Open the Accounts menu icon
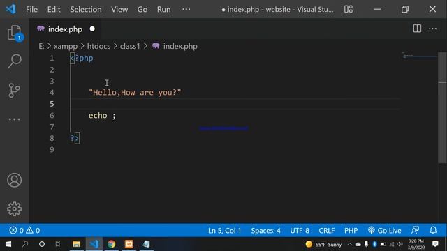The width and height of the screenshot is (447, 251). pos(14,180)
